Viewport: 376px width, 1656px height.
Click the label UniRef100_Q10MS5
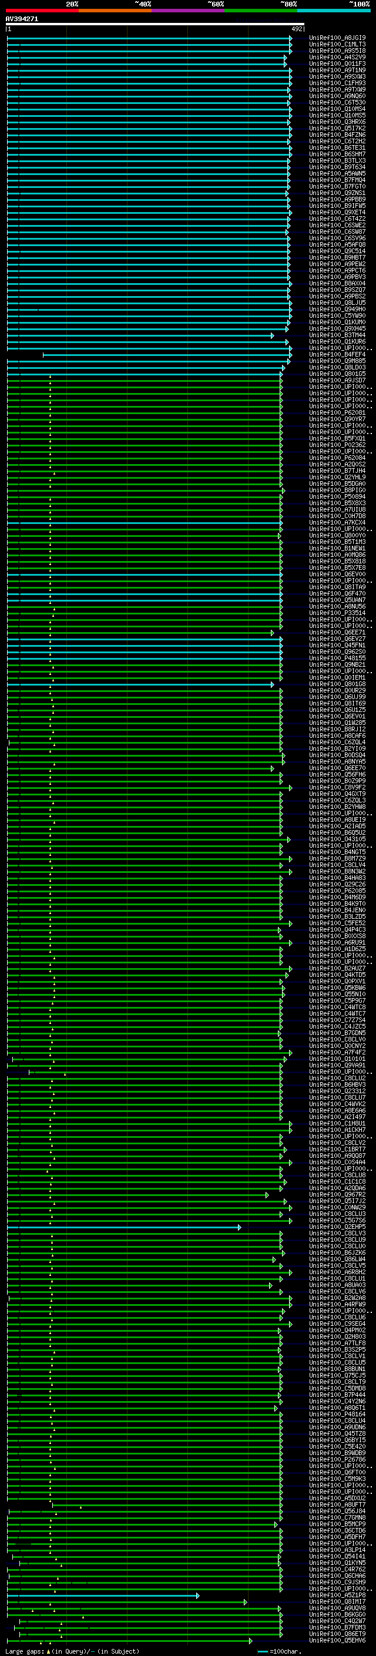pos(337,115)
